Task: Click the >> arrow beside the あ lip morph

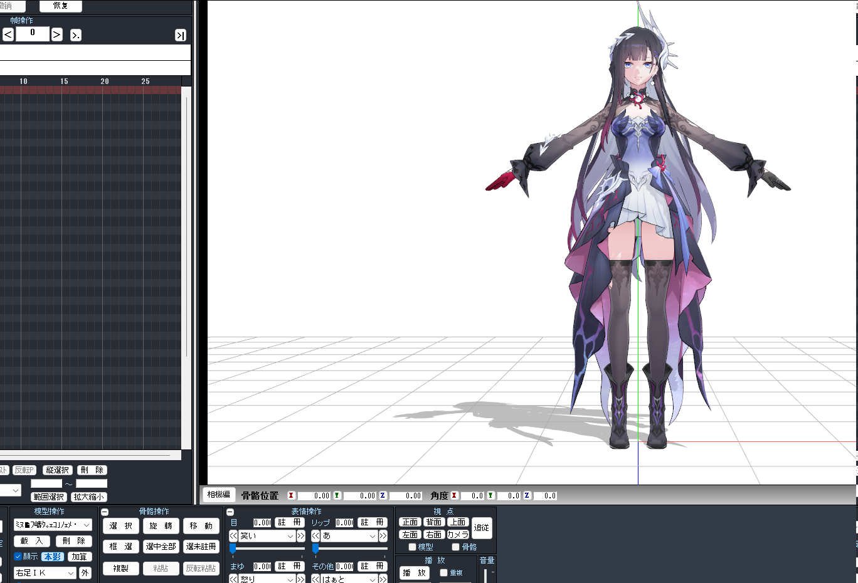Action: click(x=383, y=536)
